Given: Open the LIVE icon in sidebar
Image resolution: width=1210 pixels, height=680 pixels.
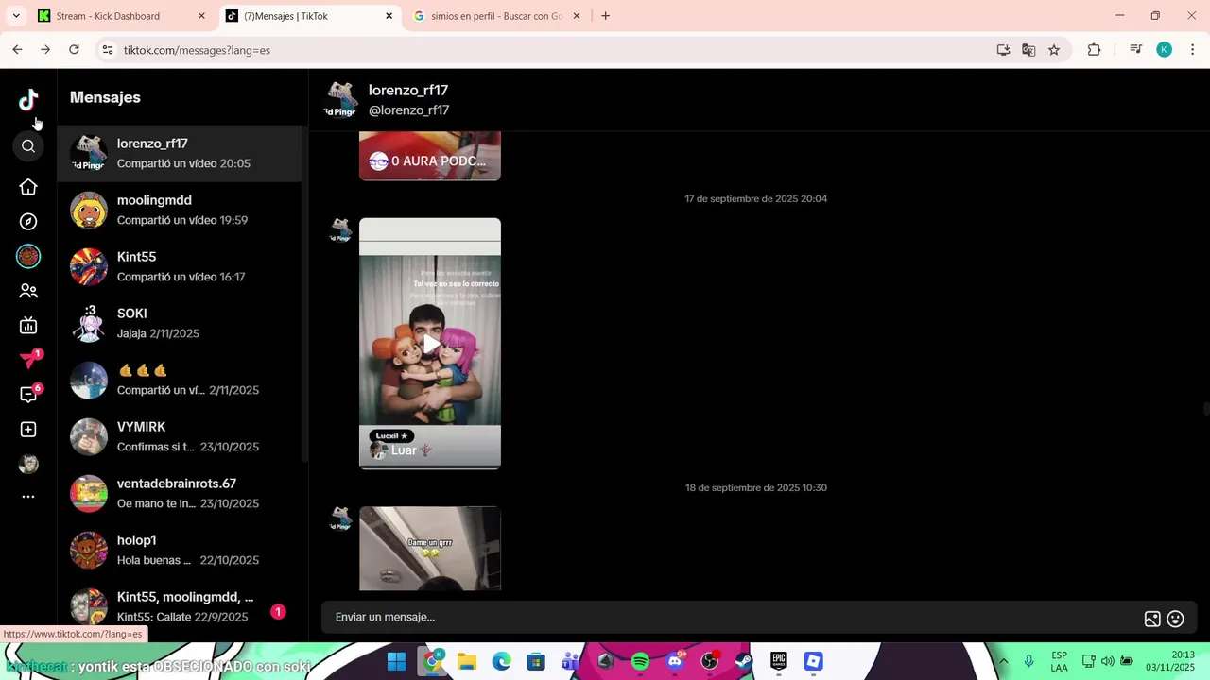Looking at the screenshot, I should pos(28,326).
